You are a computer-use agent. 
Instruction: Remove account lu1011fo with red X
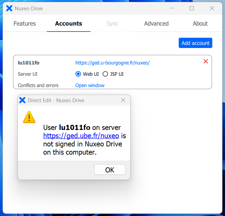coord(206,61)
